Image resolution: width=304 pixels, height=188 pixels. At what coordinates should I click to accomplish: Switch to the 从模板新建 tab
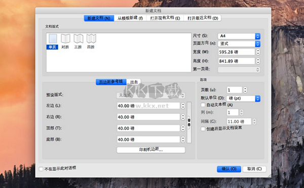130,18
